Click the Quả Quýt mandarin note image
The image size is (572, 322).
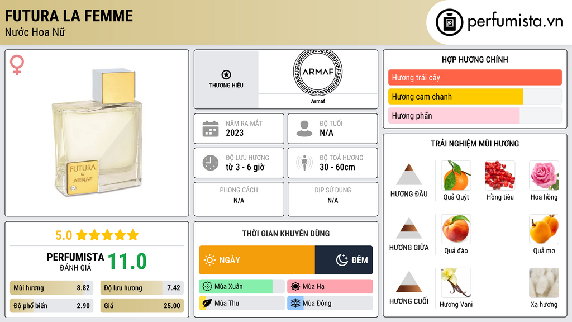point(456,176)
